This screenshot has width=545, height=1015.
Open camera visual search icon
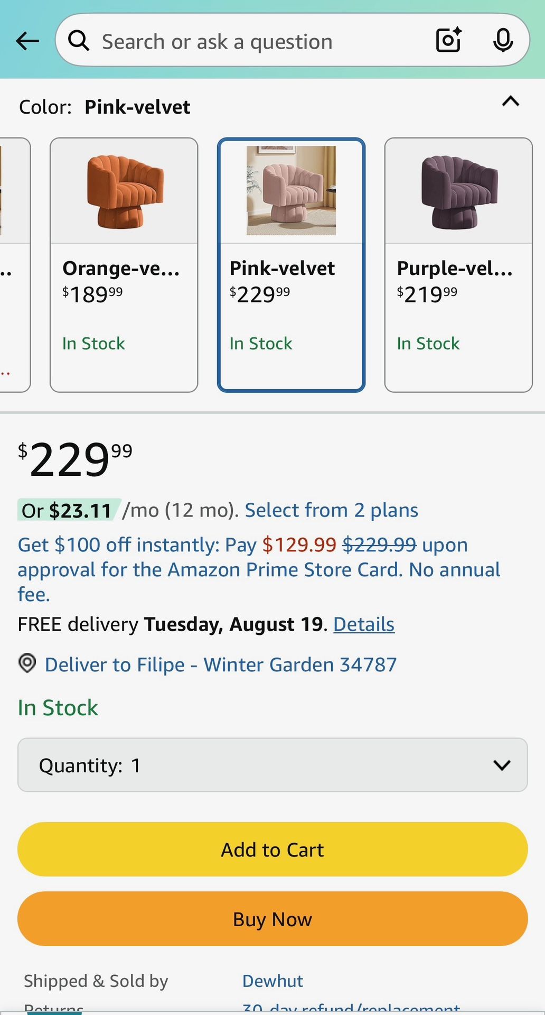pos(449,41)
